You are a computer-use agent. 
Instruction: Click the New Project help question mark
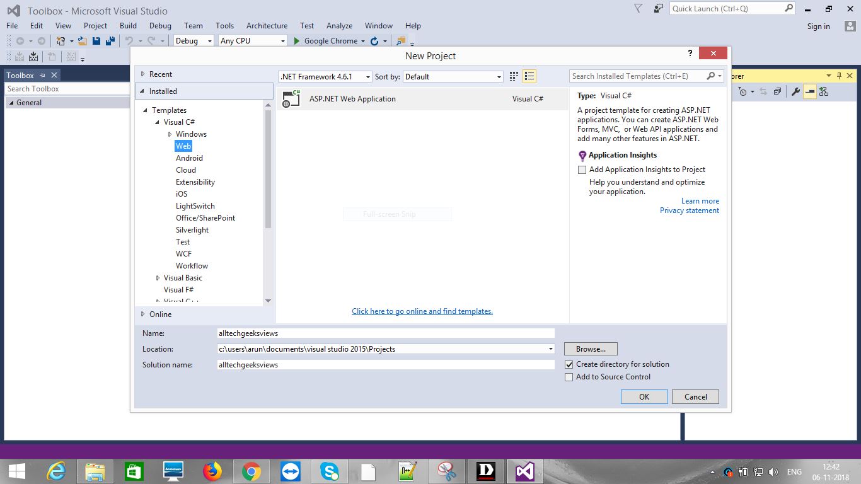tap(690, 54)
